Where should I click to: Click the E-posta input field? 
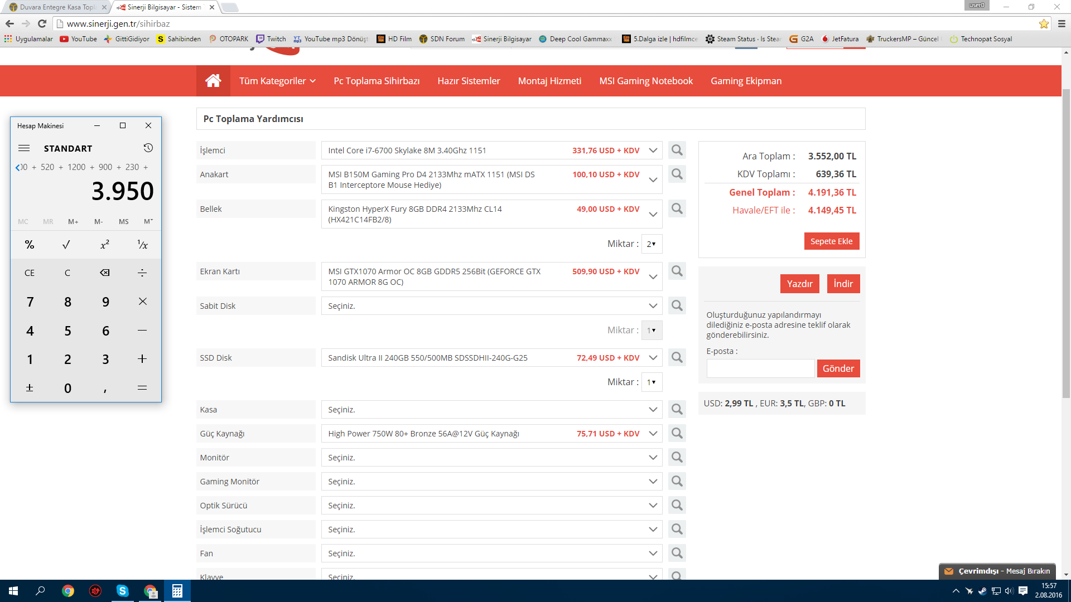tap(760, 368)
